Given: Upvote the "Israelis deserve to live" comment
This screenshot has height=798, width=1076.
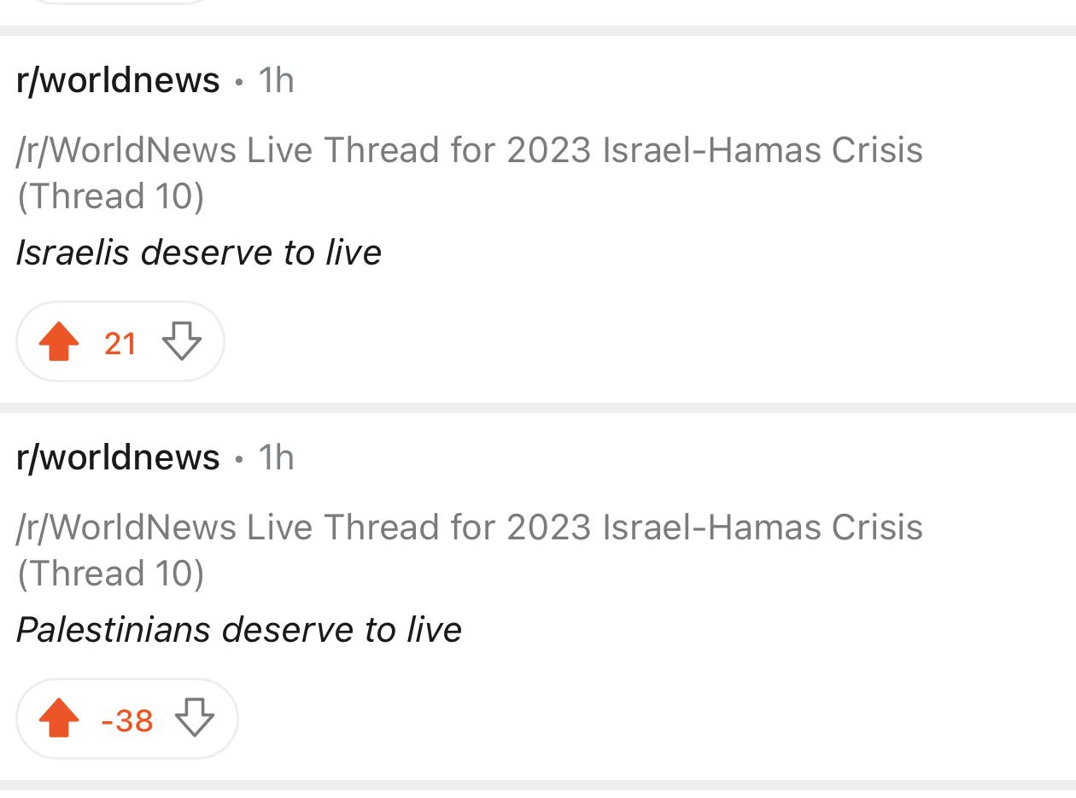Looking at the screenshot, I should pyautogui.click(x=59, y=341).
